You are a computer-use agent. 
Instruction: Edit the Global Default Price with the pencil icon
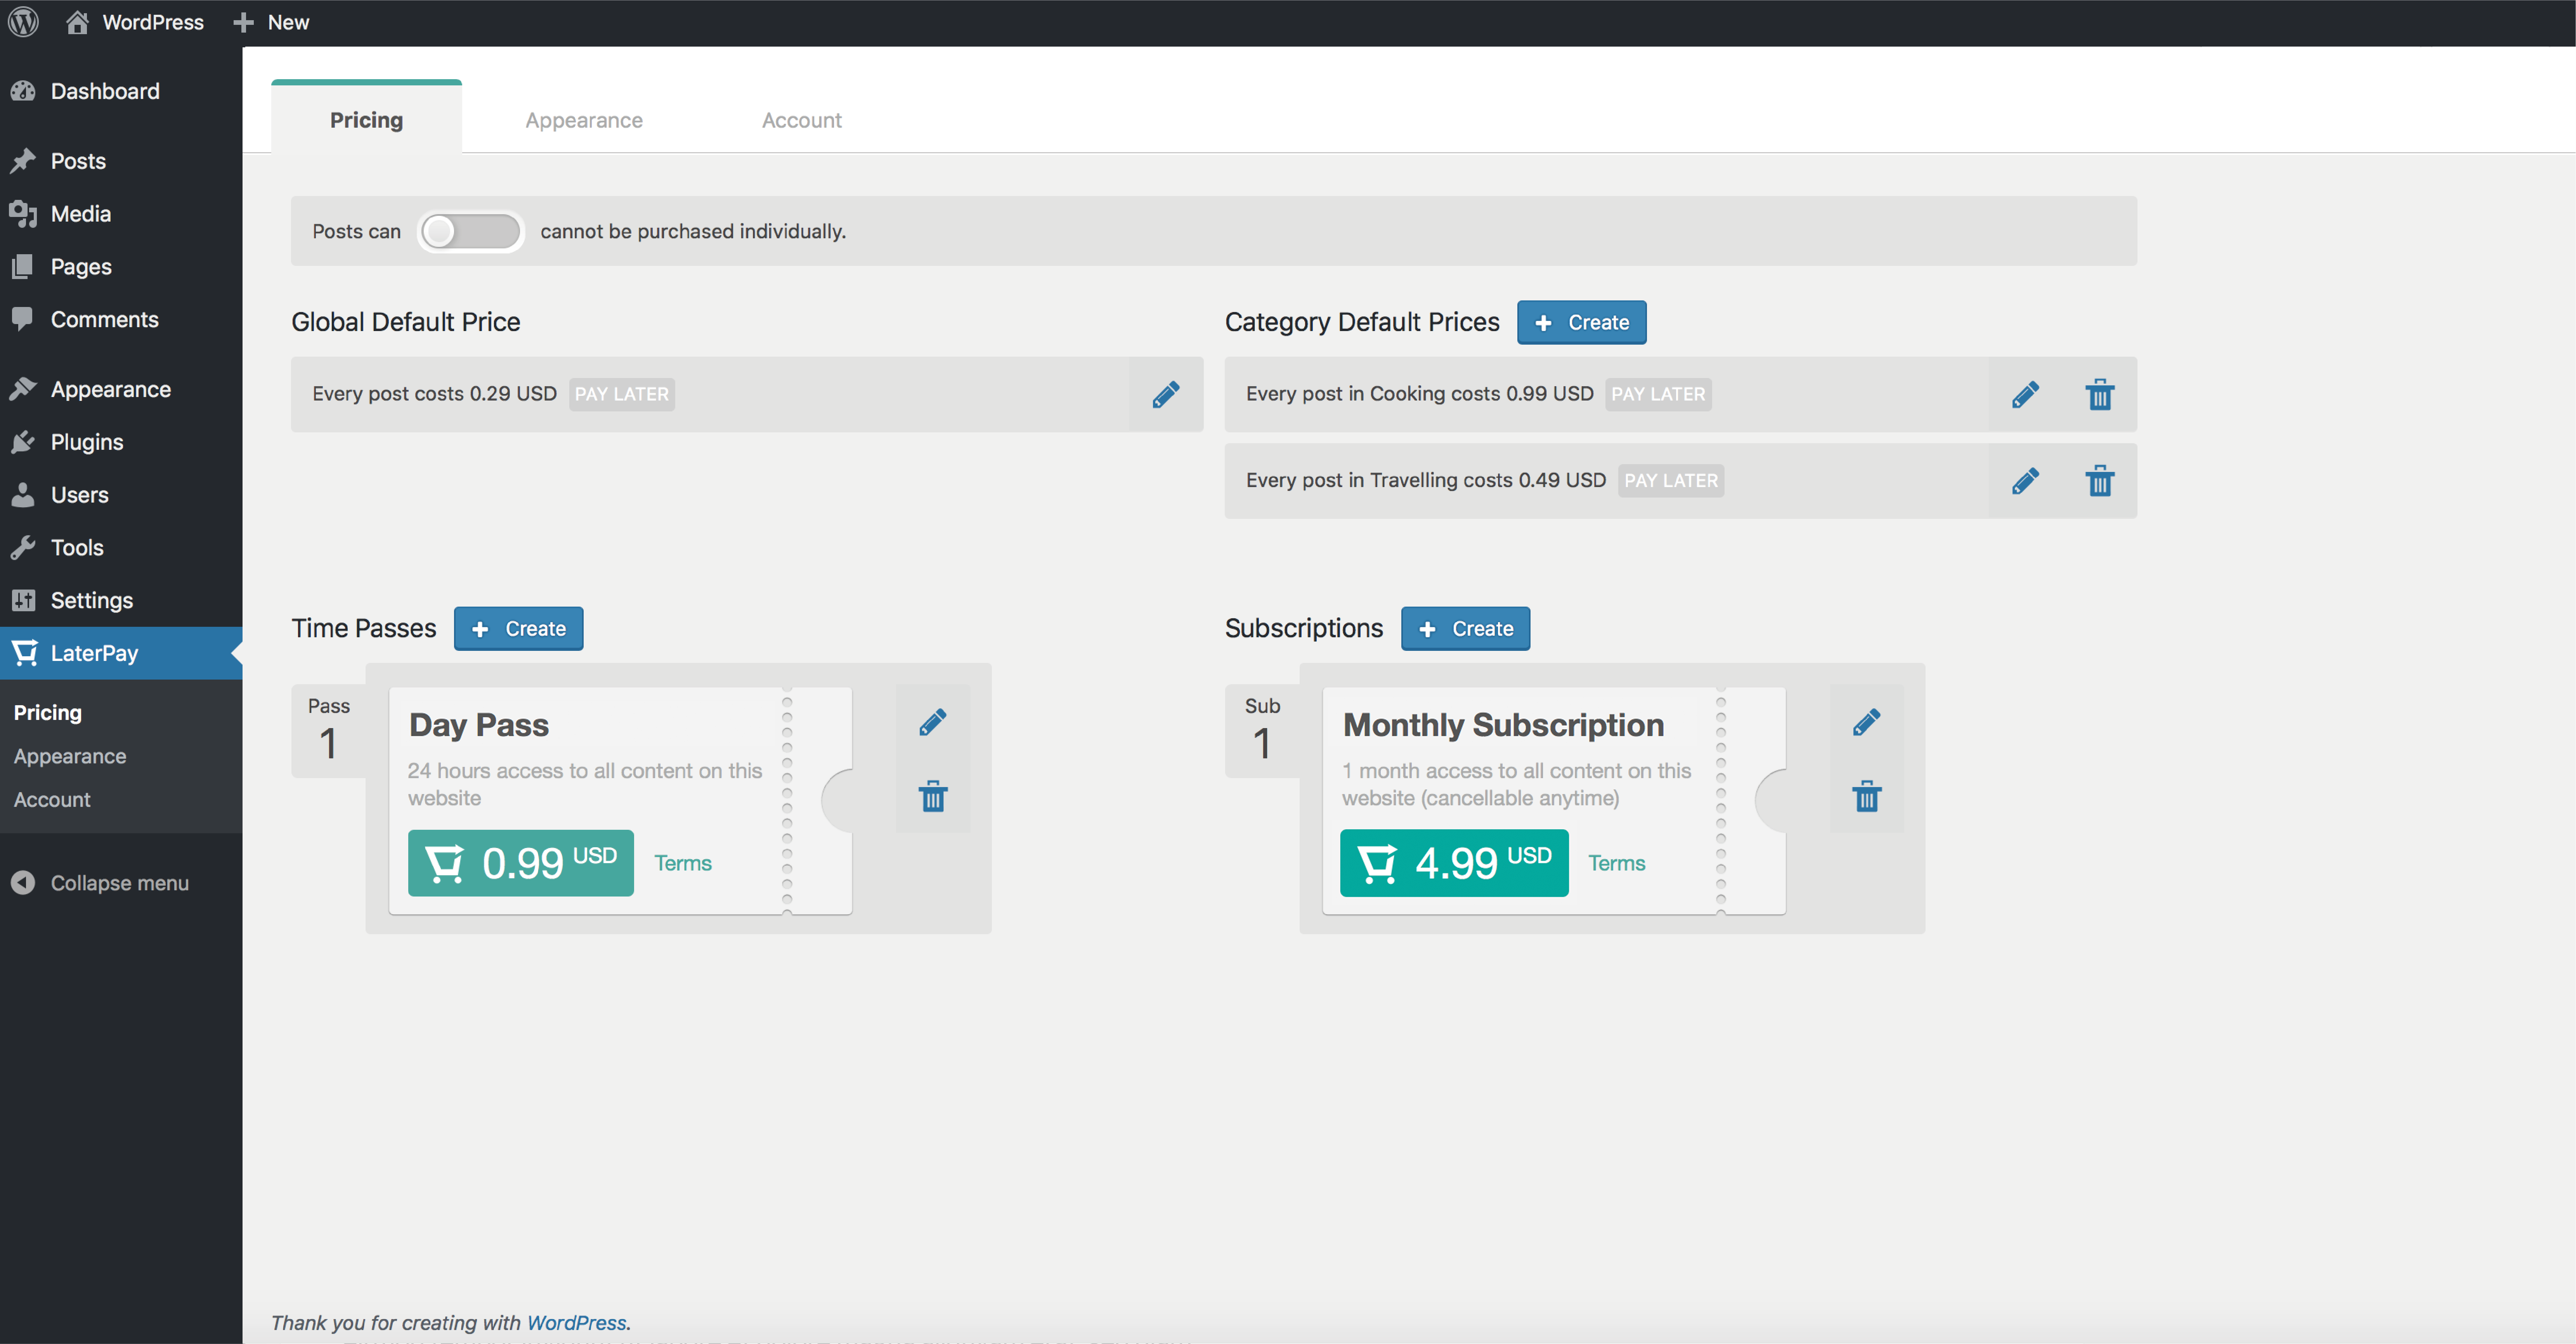[x=1165, y=394]
